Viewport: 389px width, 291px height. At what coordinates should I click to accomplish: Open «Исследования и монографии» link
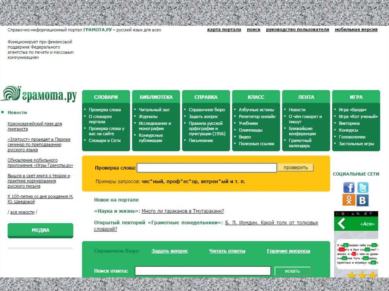coord(155,126)
